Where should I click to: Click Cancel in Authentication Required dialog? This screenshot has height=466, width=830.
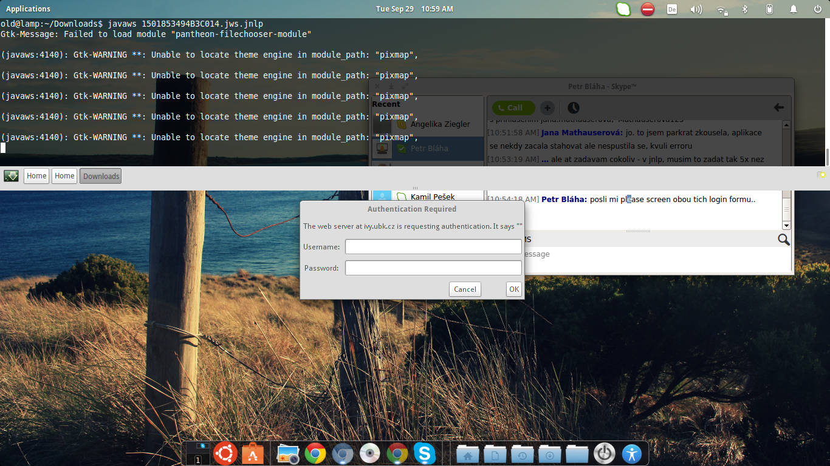pos(465,289)
